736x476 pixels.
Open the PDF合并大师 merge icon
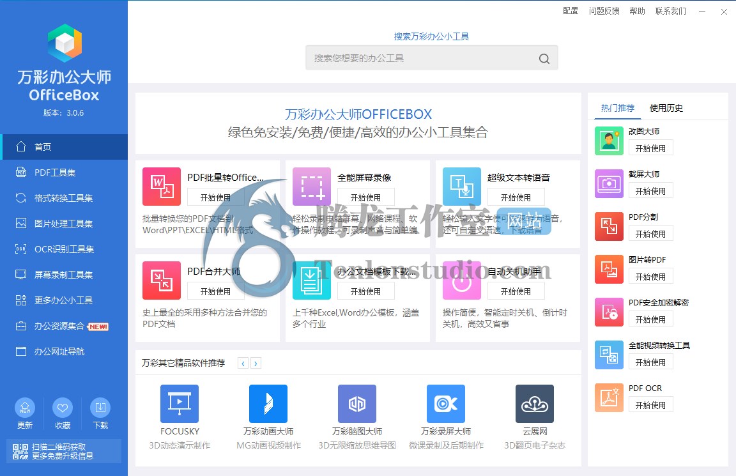(x=162, y=280)
